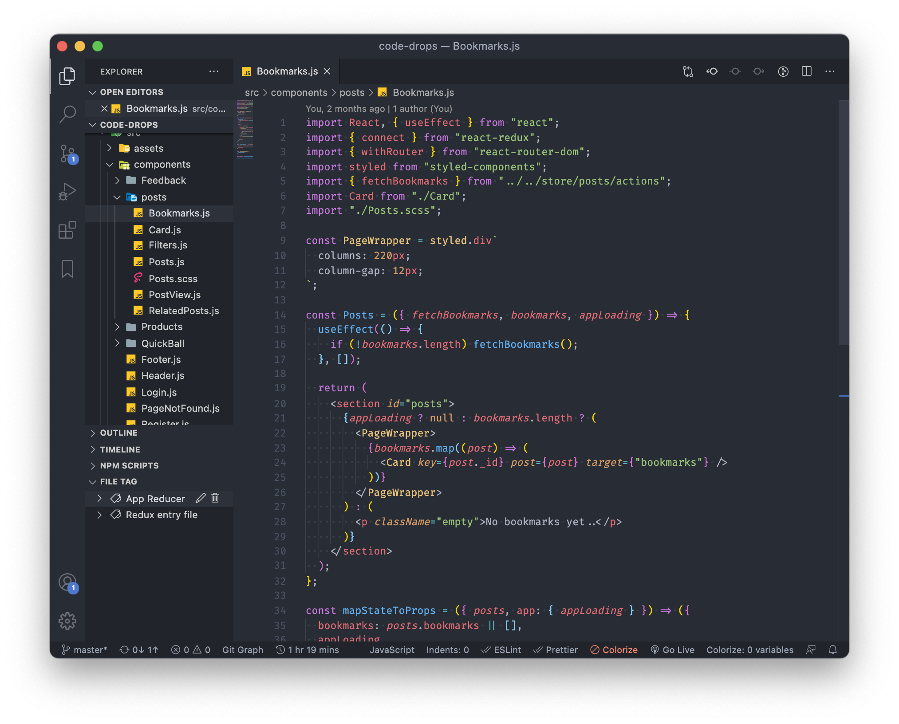Click Go Live in status bar
This screenshot has width=899, height=724.
coord(672,649)
